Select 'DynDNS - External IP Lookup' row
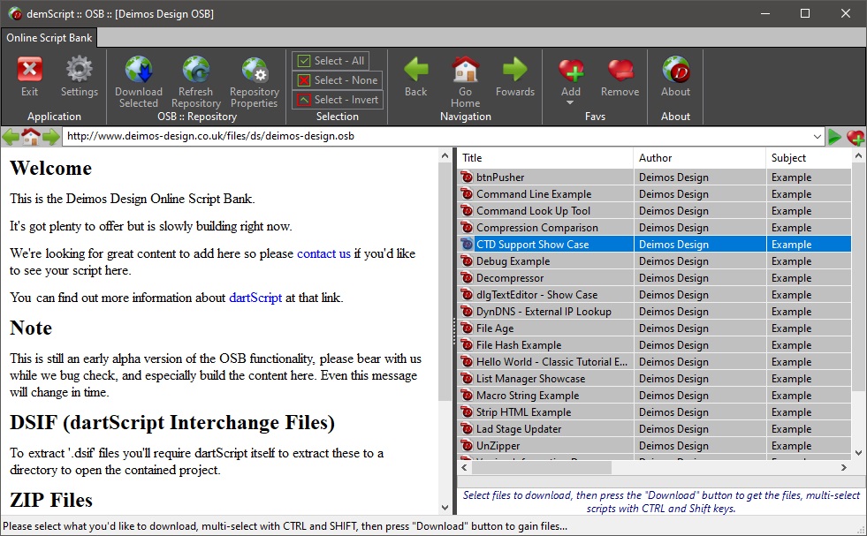The image size is (867, 536). pos(654,311)
